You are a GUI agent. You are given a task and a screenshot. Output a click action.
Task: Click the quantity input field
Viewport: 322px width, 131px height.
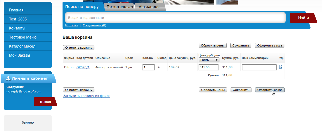[149, 67]
